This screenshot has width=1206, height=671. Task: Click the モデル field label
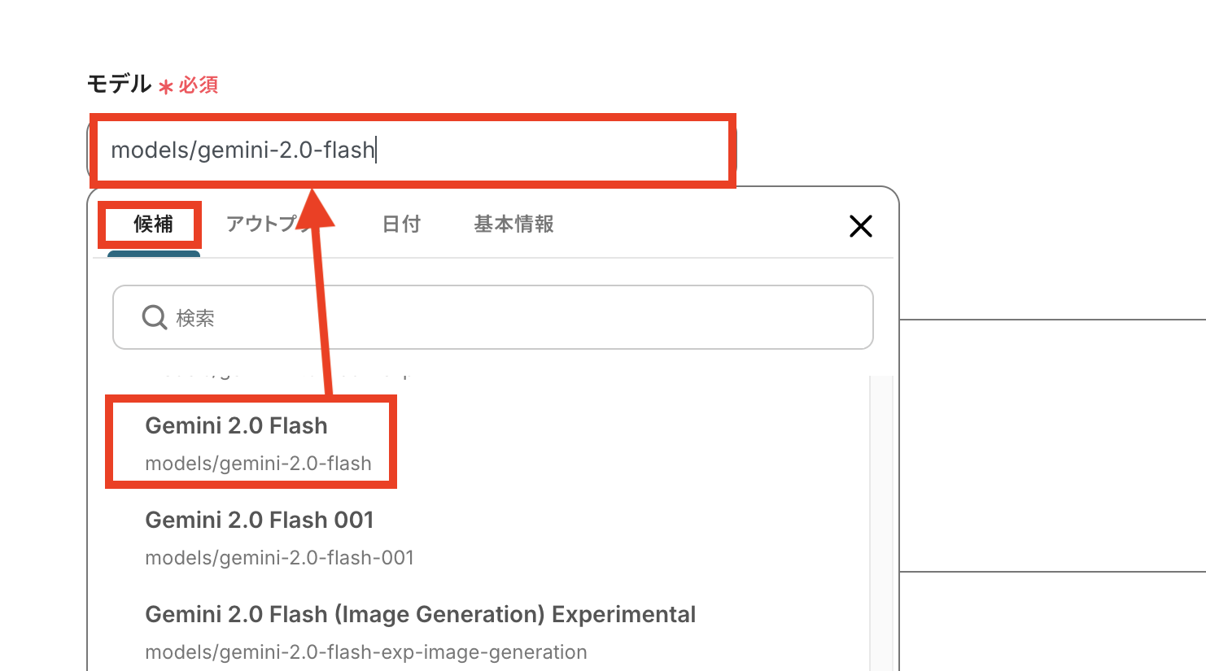[119, 84]
